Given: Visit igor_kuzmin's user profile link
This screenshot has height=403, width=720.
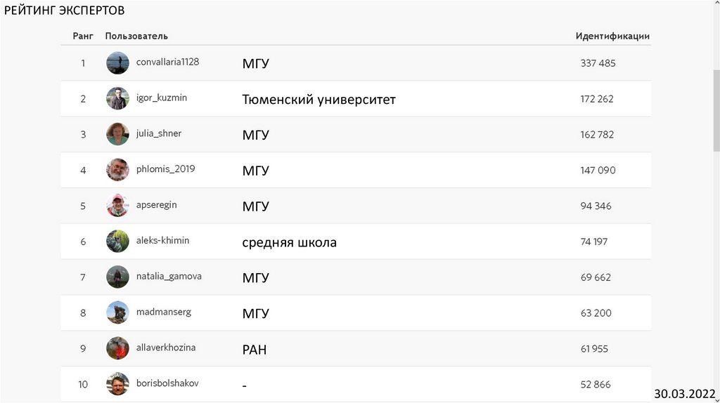Looking at the screenshot, I should (162, 98).
